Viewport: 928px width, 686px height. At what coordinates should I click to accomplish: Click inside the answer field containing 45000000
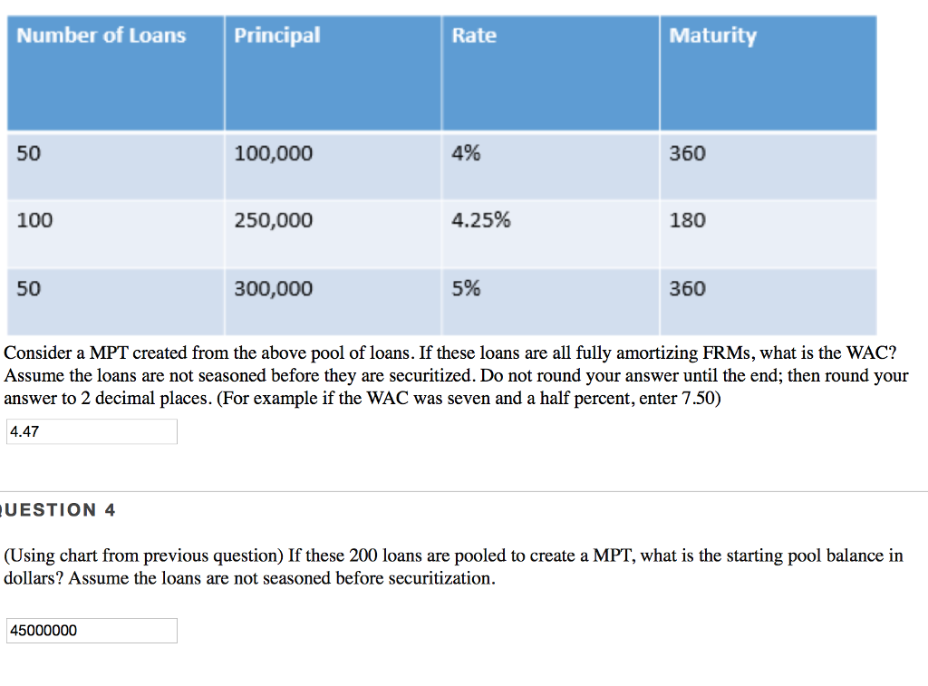point(91,631)
